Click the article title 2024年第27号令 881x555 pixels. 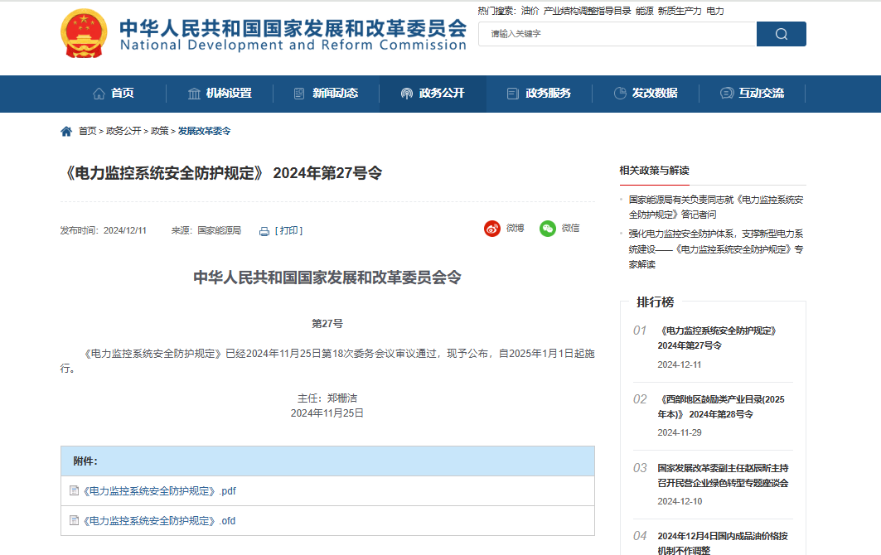(x=327, y=173)
